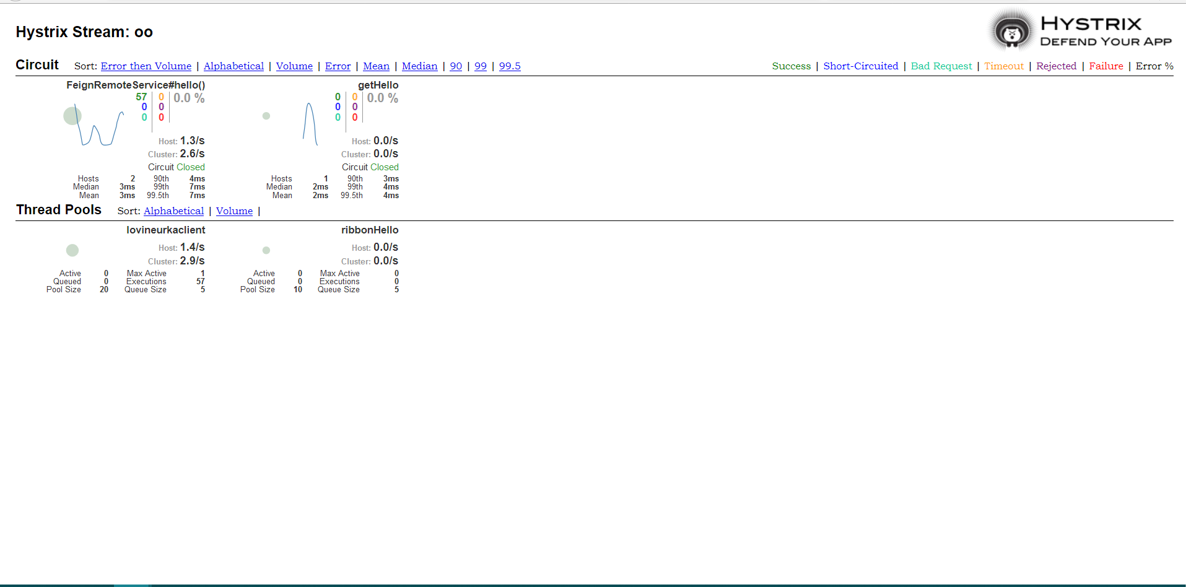This screenshot has width=1186, height=587.
Task: Click FeignRemoteService#hello() error rate '0.0 %'
Action: [x=189, y=98]
